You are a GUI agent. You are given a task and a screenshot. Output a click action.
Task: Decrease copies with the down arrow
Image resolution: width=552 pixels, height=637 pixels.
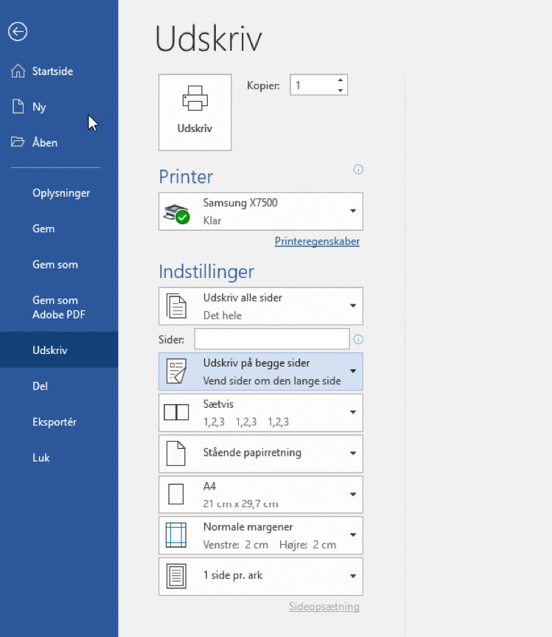click(x=340, y=90)
